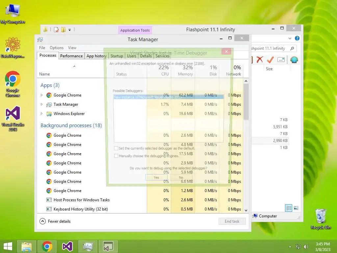This screenshot has height=253, width=337.
Task: Select the Recycle Bin desktop icon
Action: pos(321,219)
